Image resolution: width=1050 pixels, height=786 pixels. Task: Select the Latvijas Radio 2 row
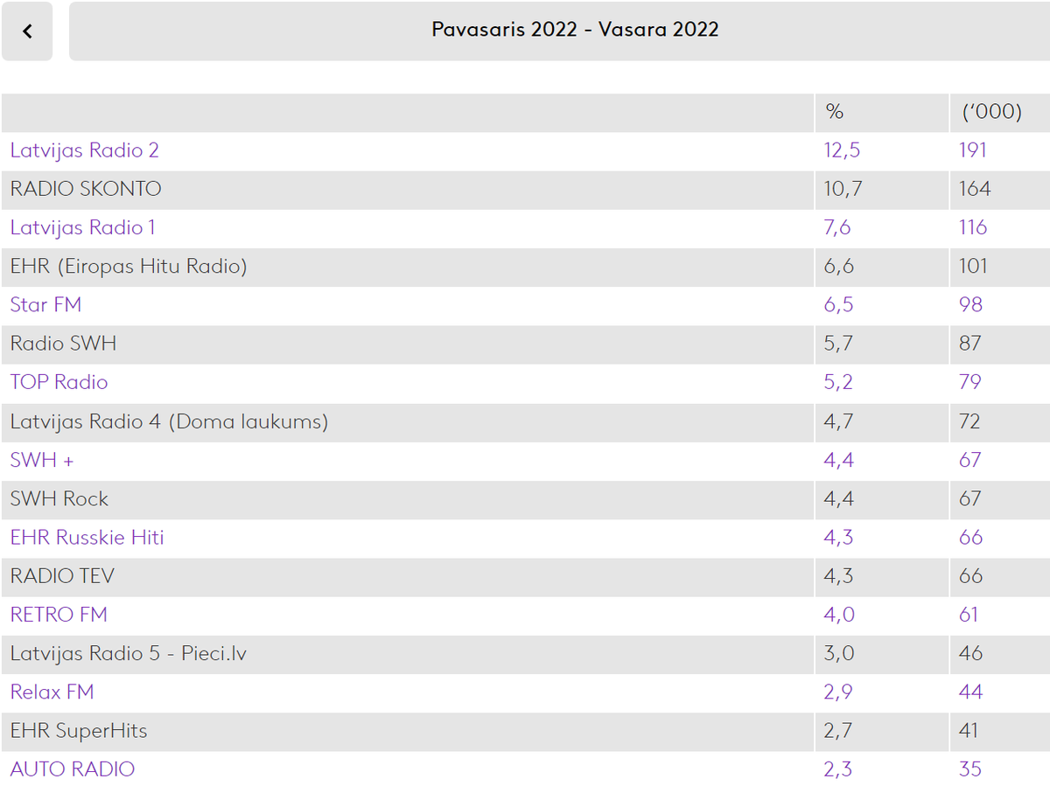tap(525, 150)
